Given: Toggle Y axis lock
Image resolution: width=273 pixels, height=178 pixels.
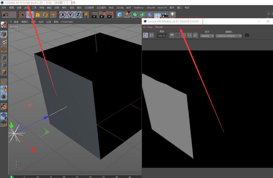Looking at the screenshot, I should click(x=70, y=15).
